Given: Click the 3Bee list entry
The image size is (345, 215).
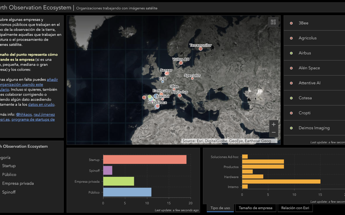Looking at the screenshot, I should [x=314, y=23].
